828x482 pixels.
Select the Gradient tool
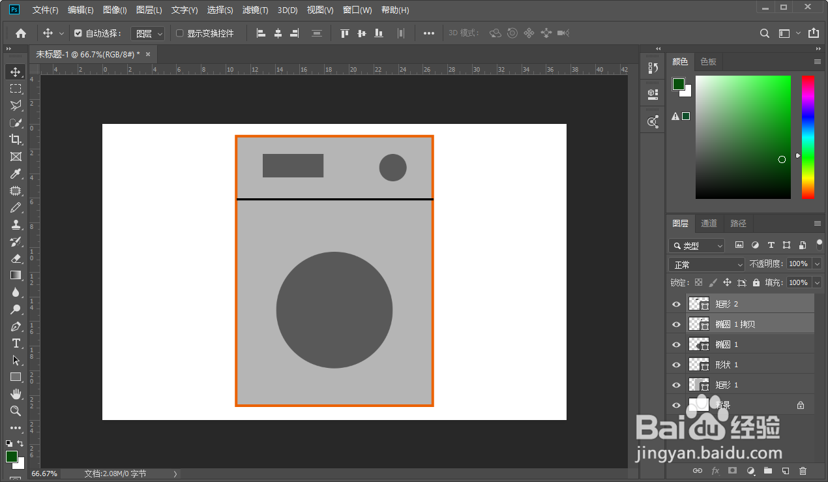16,275
